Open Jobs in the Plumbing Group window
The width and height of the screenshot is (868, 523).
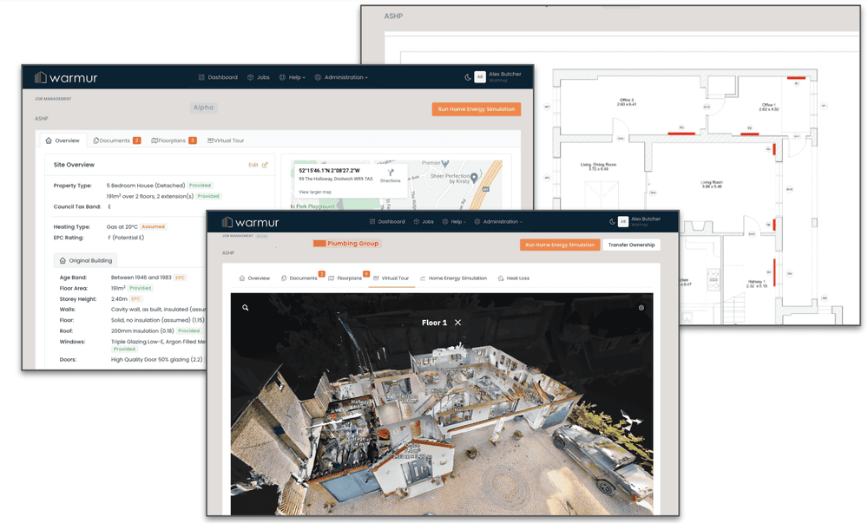point(424,222)
